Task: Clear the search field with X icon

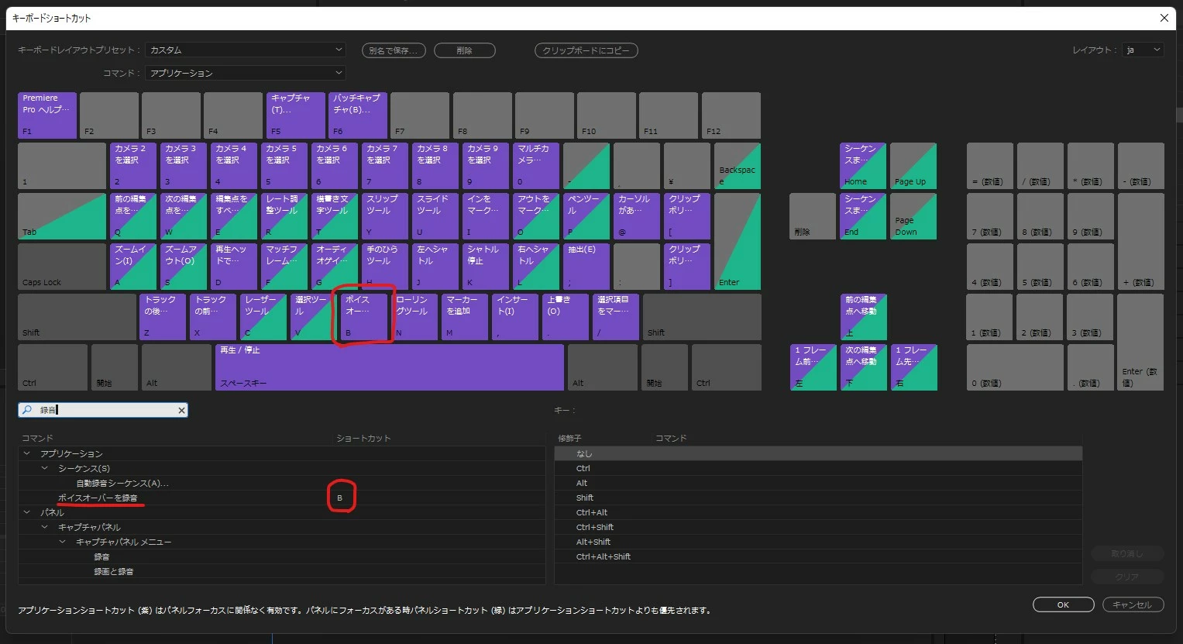Action: (181, 410)
